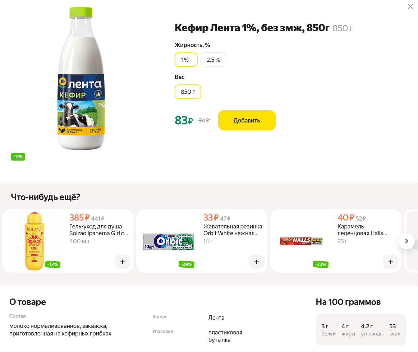This screenshot has width=418, height=352.
Task: Select 2.5% fat content option
Action: pos(213,60)
